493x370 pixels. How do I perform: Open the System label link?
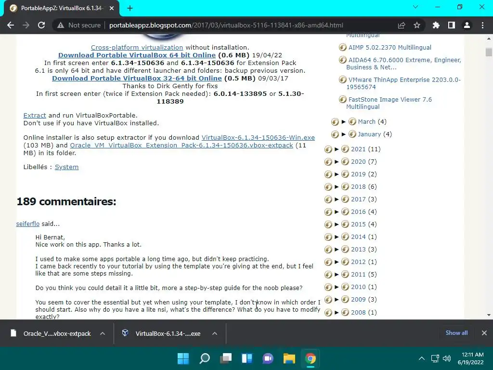[66, 167]
